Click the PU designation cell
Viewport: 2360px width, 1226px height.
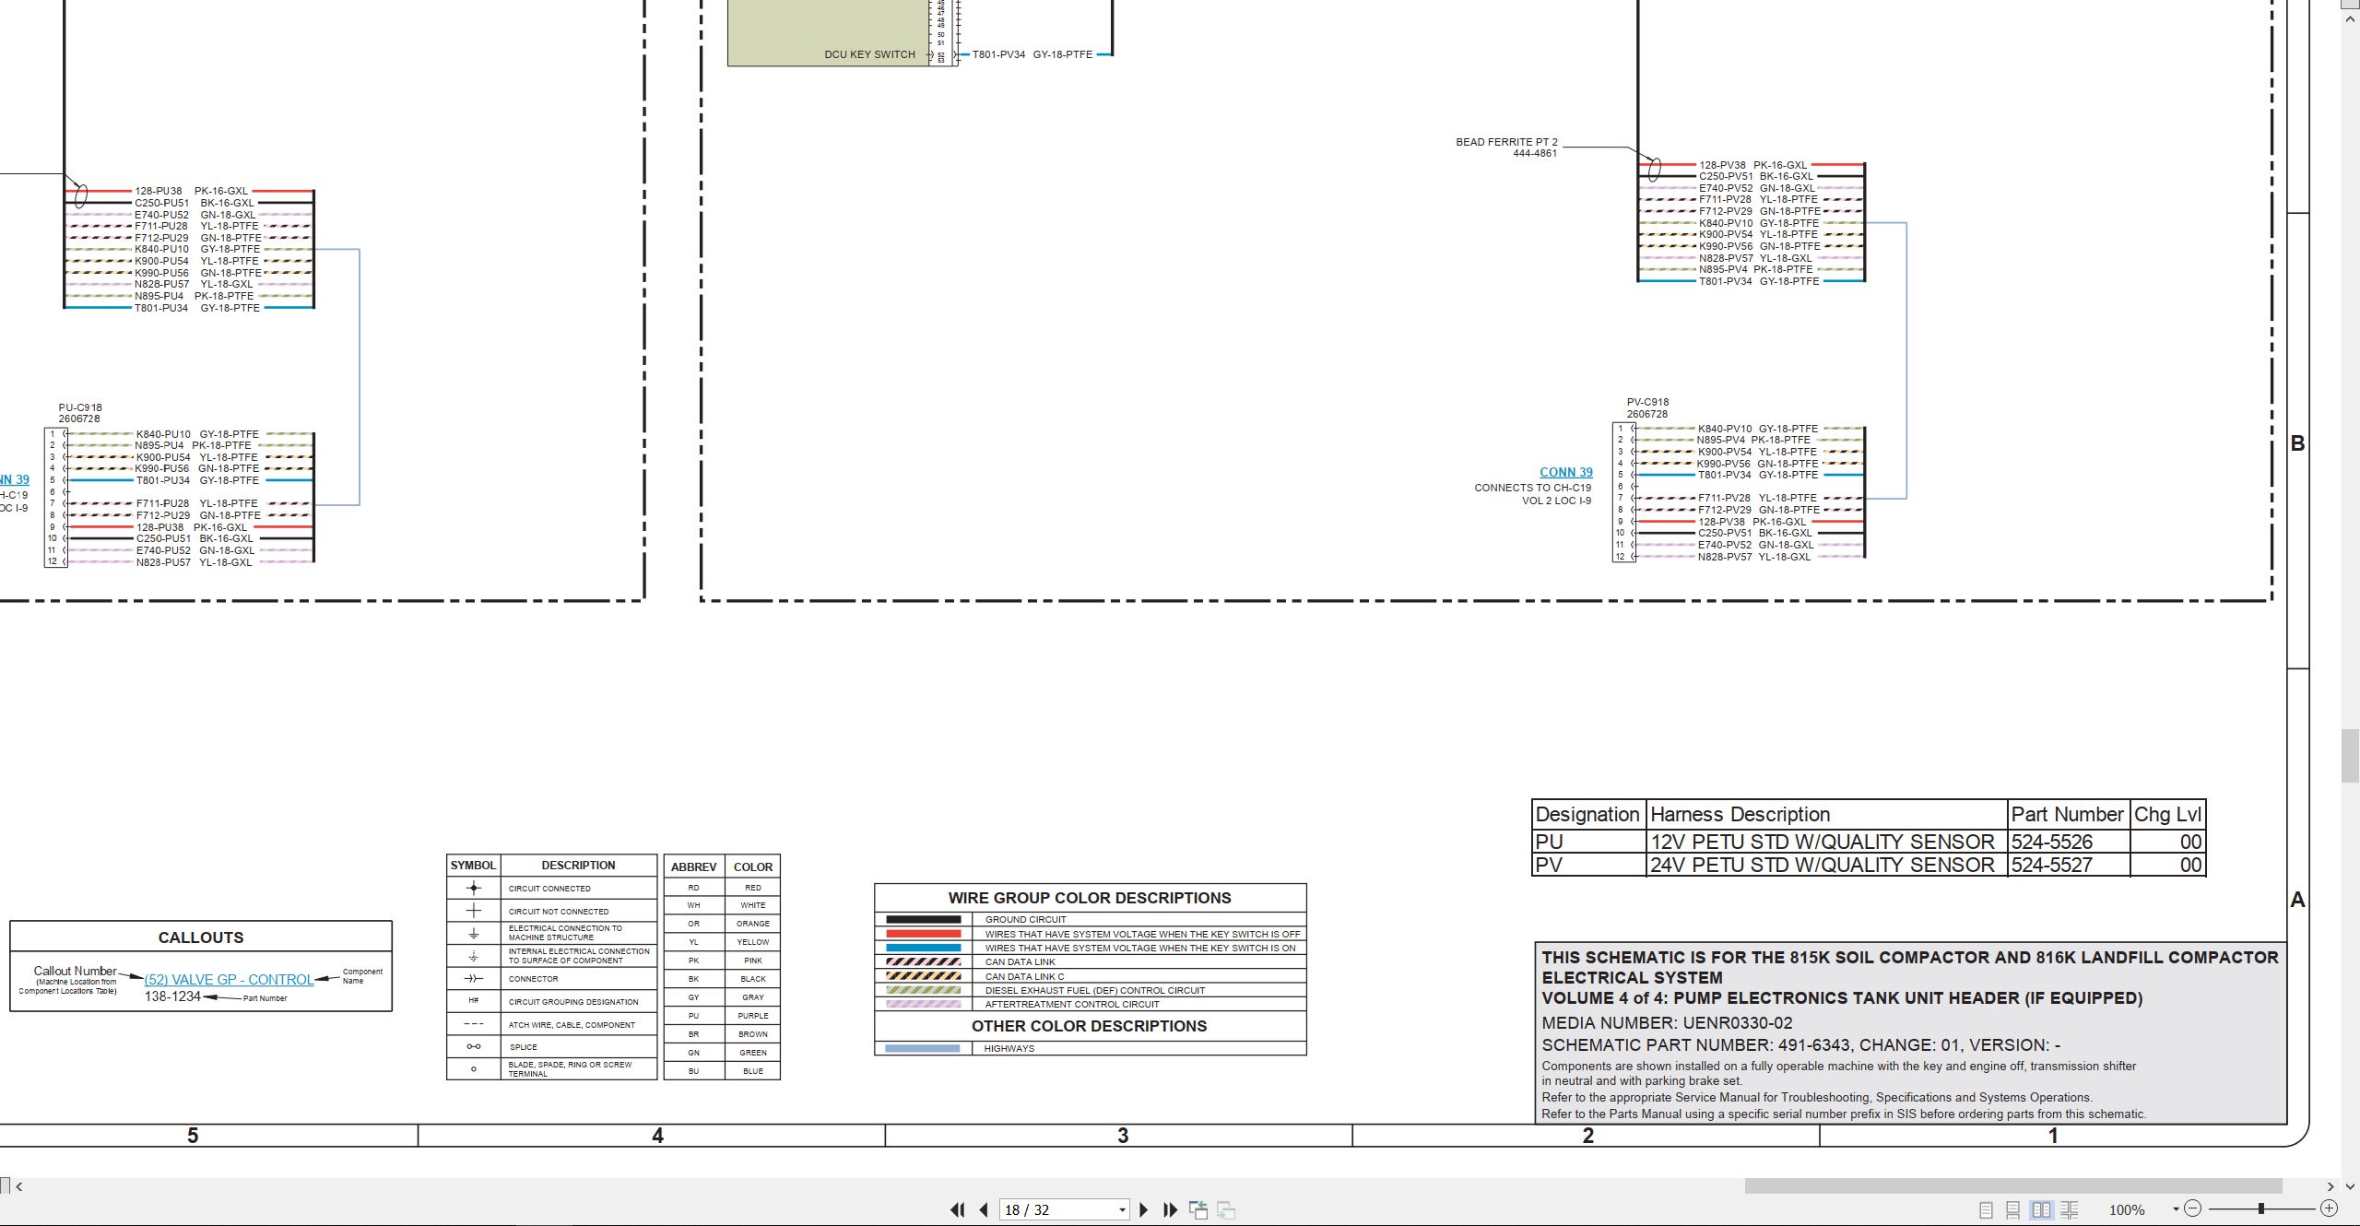pos(1588,842)
